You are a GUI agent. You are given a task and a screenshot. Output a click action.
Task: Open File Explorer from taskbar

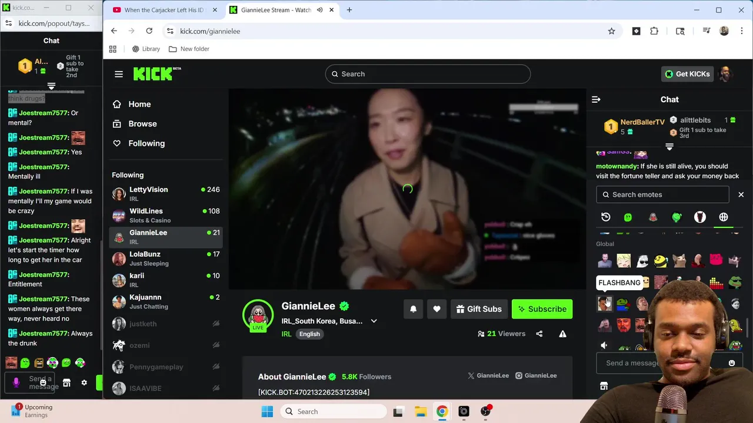click(420, 411)
